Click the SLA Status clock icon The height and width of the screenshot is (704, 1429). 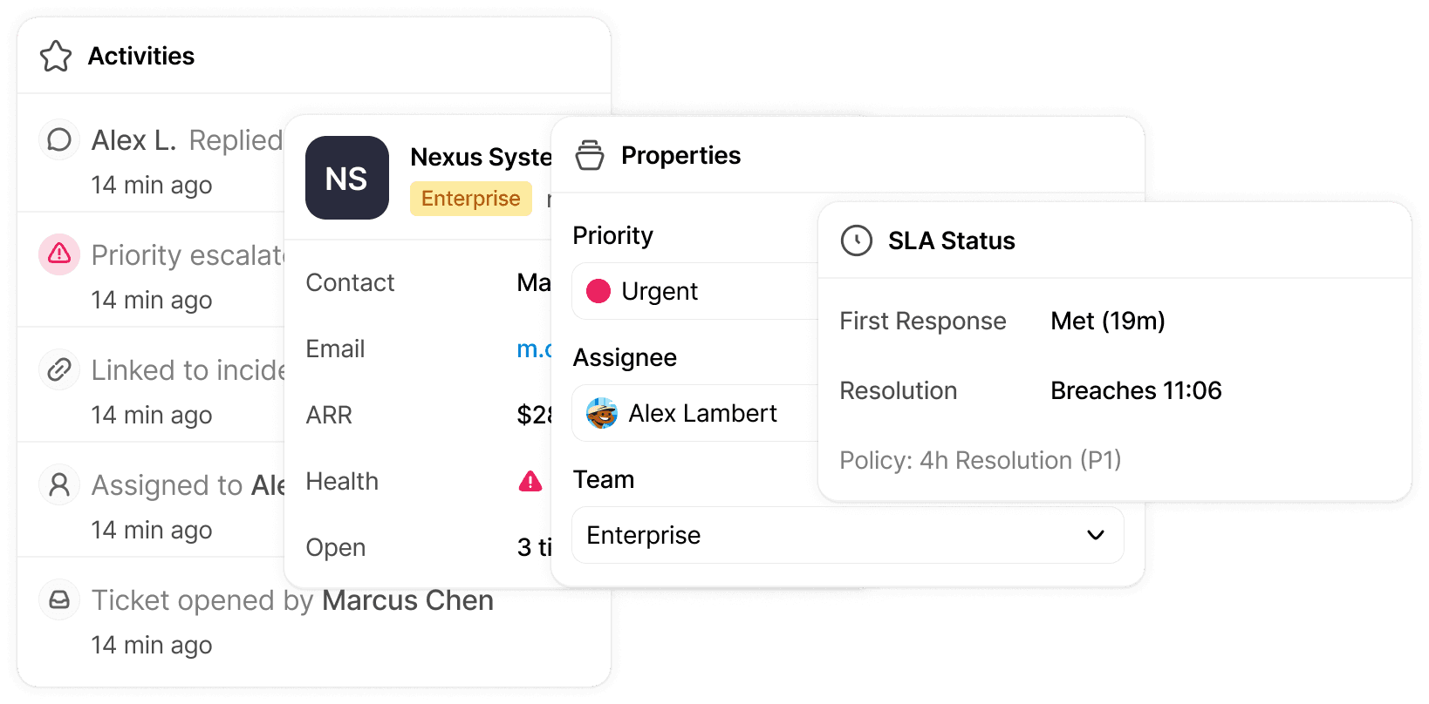pyautogui.click(x=857, y=240)
